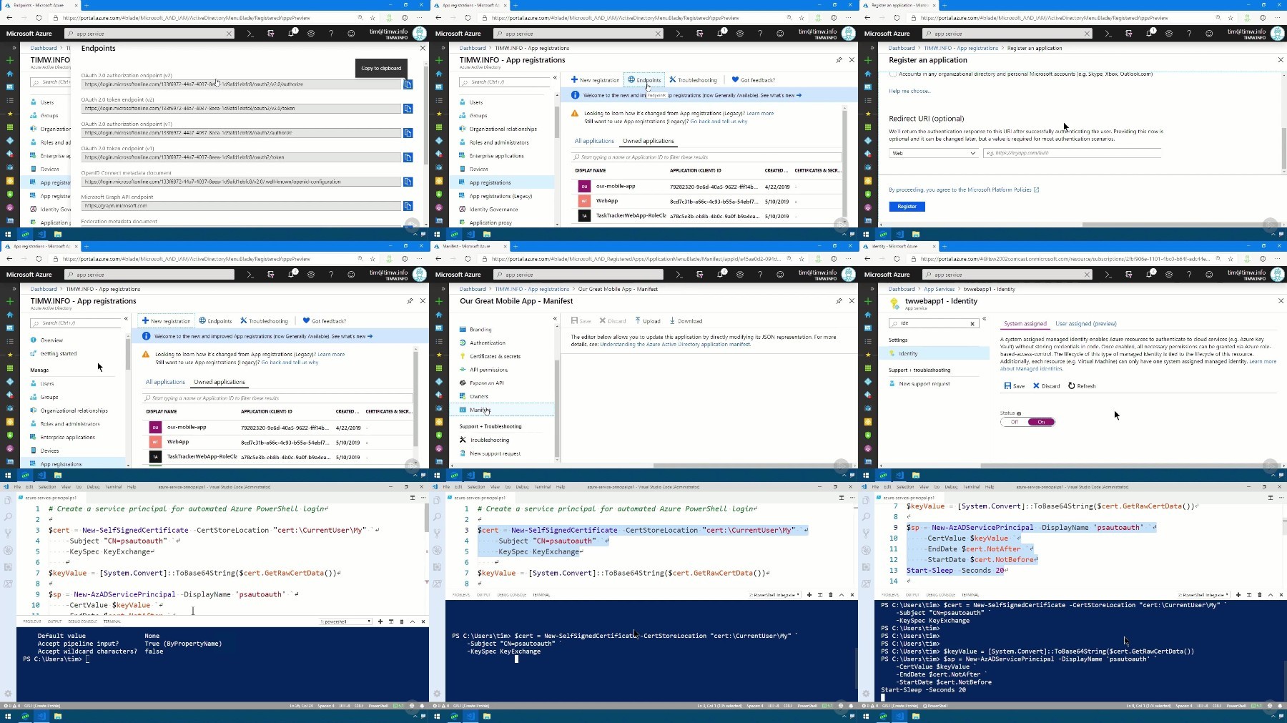This screenshot has width=1287, height=723.
Task: Select the Endpoints - Microsoft Azure browser tab
Action: (39, 6)
